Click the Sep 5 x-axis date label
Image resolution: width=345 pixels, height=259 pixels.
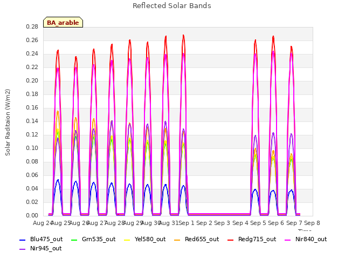(258, 223)
